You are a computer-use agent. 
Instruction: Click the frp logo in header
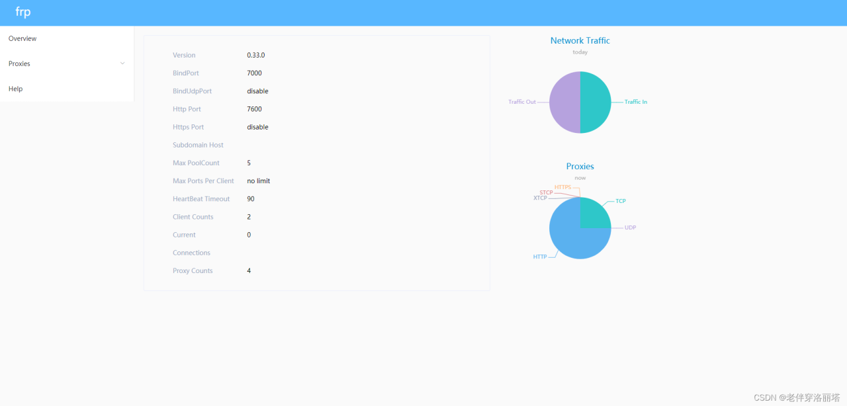[23, 12]
